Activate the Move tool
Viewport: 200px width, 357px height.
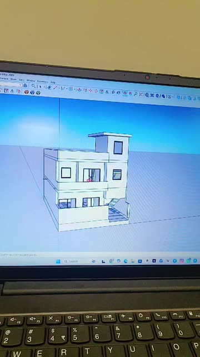pyautogui.click(x=91, y=90)
